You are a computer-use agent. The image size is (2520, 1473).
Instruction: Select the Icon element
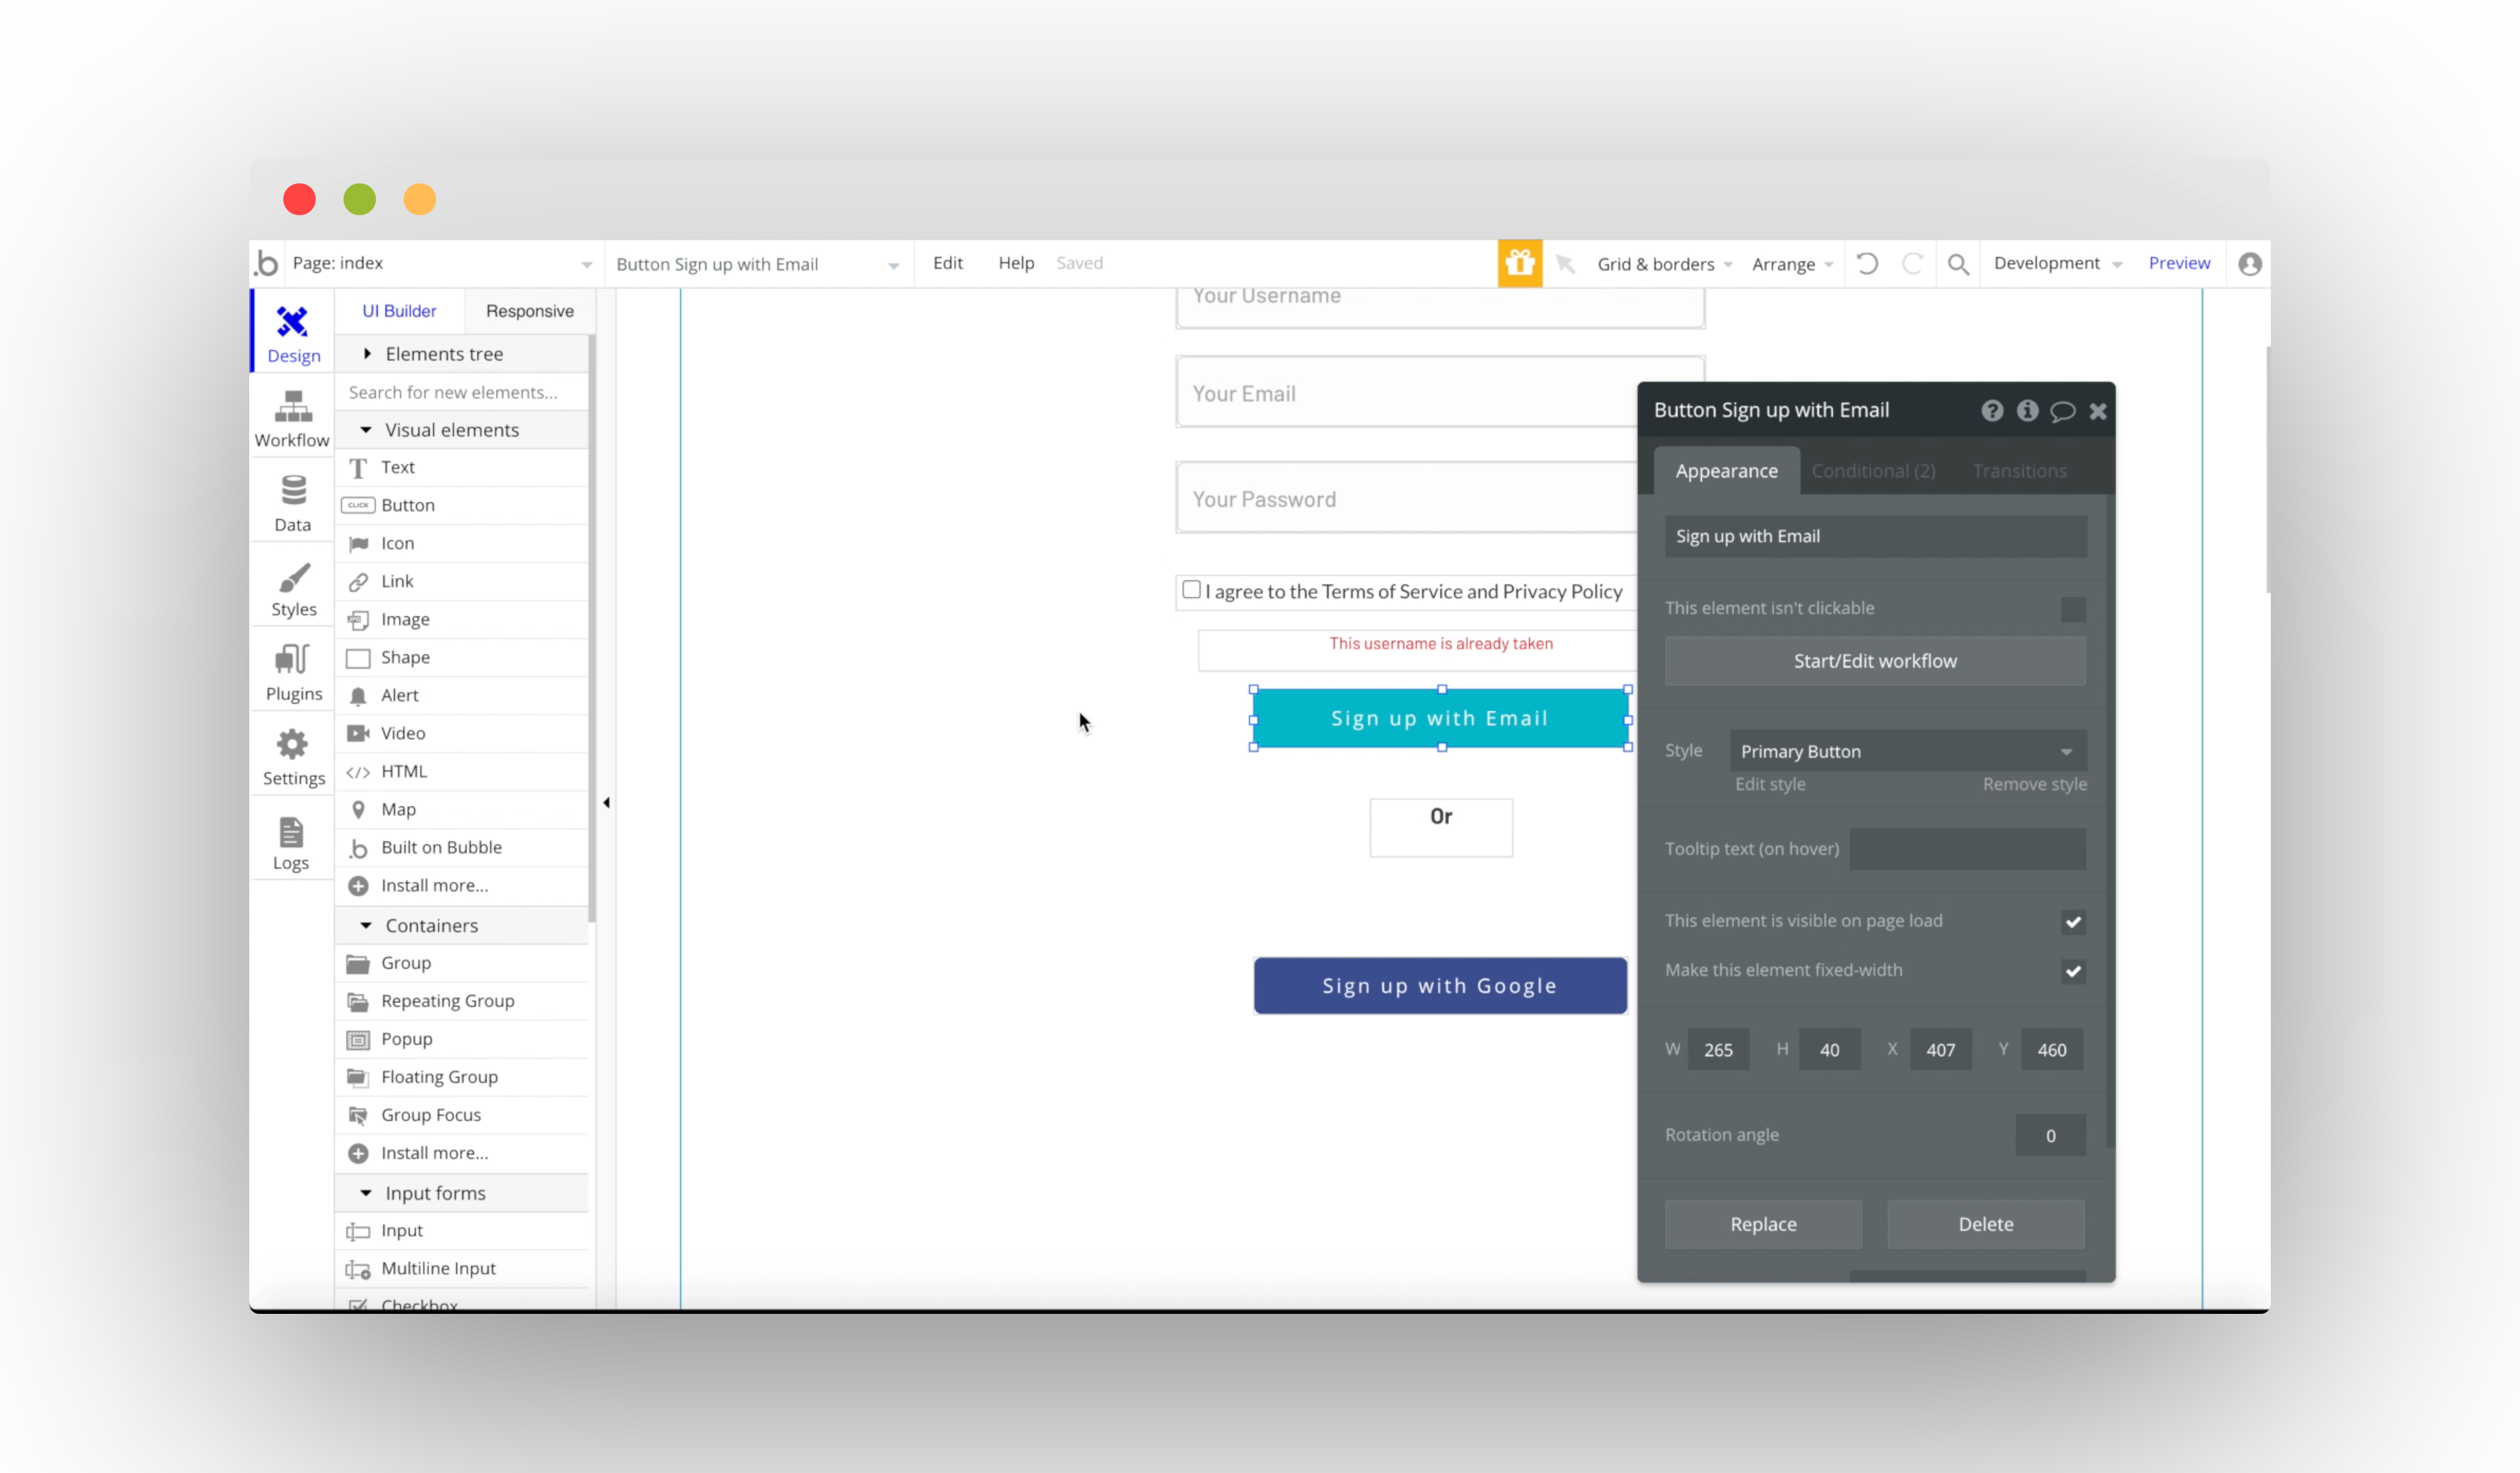(462, 543)
